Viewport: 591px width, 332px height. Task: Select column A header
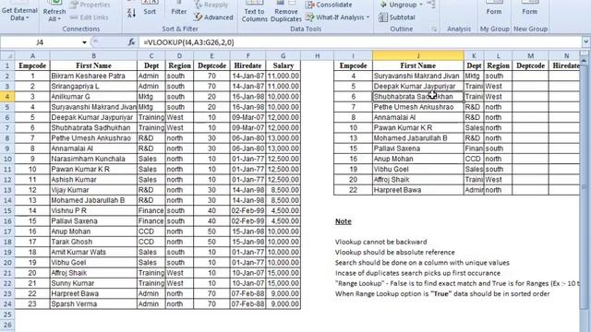click(32, 55)
